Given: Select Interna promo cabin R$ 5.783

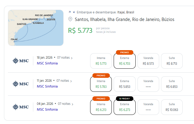Looking at the screenshot, I should (x=101, y=84).
